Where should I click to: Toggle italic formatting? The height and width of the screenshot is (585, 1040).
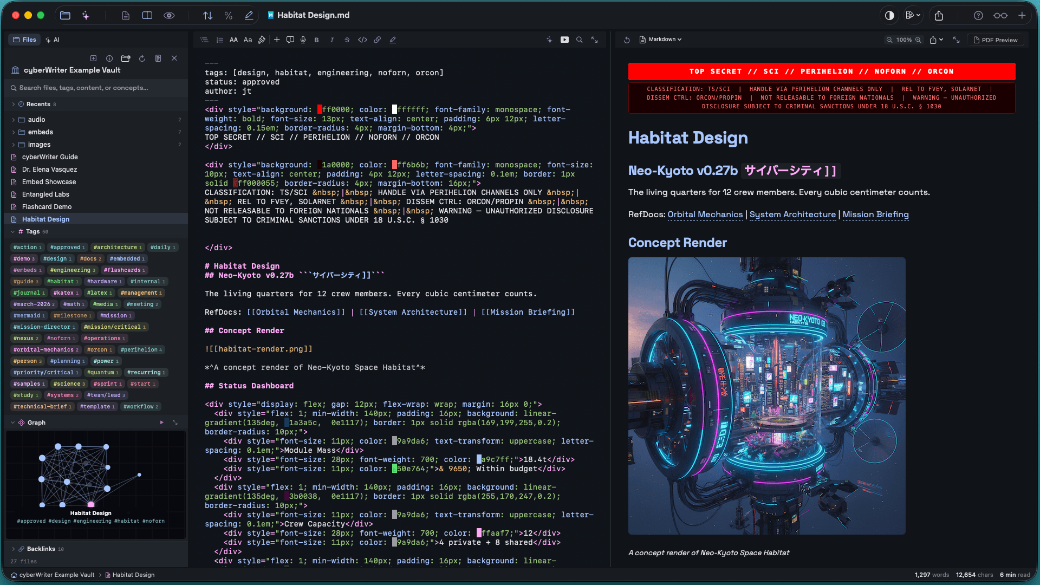[332, 40]
